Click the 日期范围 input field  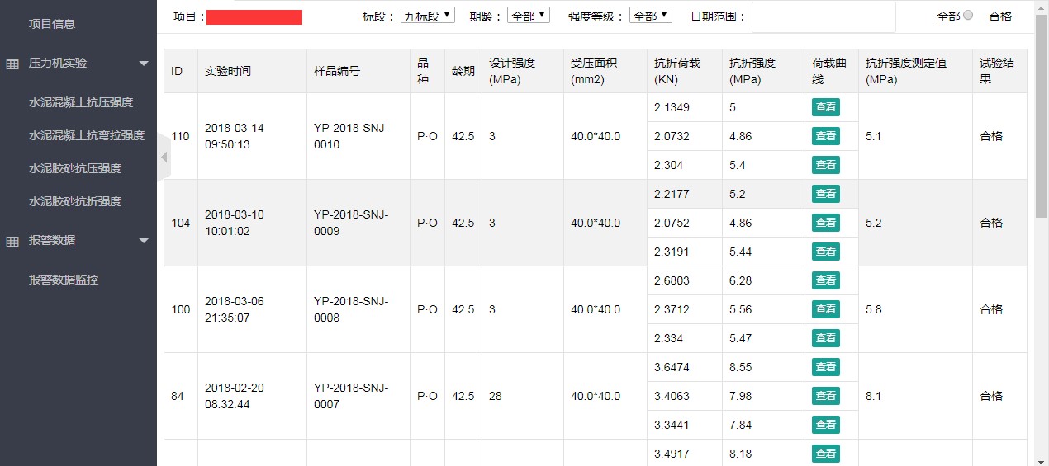824,16
